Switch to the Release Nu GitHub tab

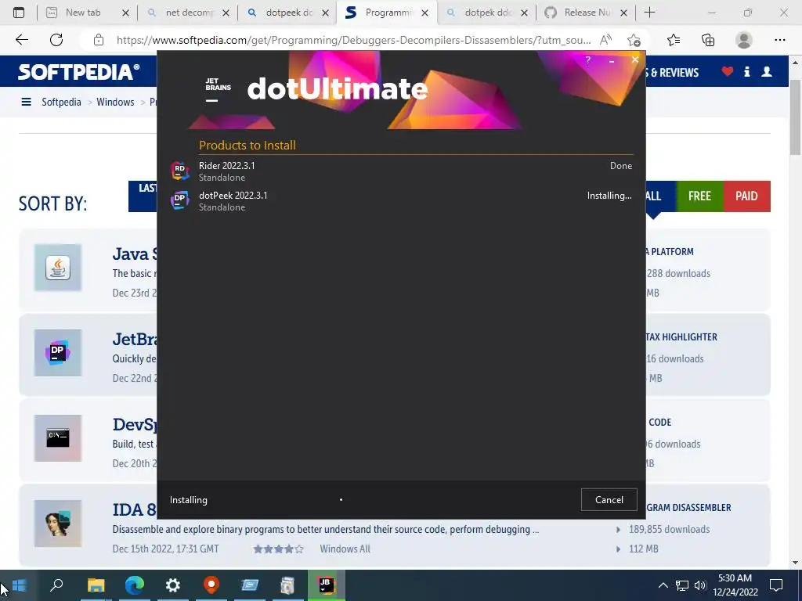tap(587, 13)
